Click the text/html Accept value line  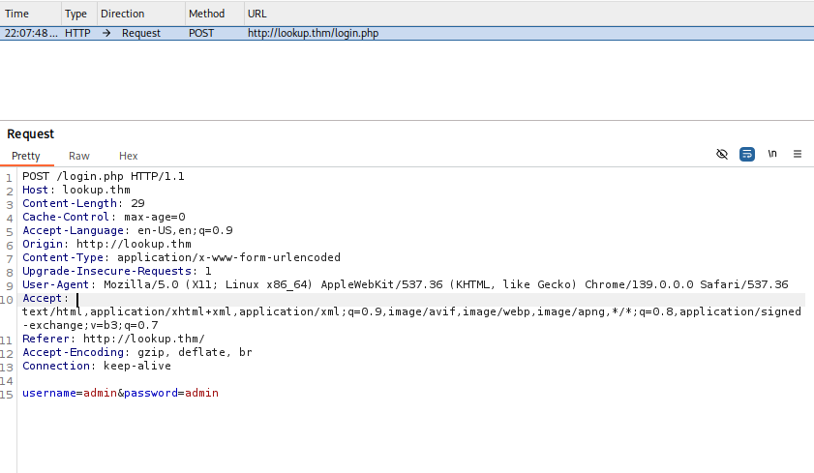(411, 311)
